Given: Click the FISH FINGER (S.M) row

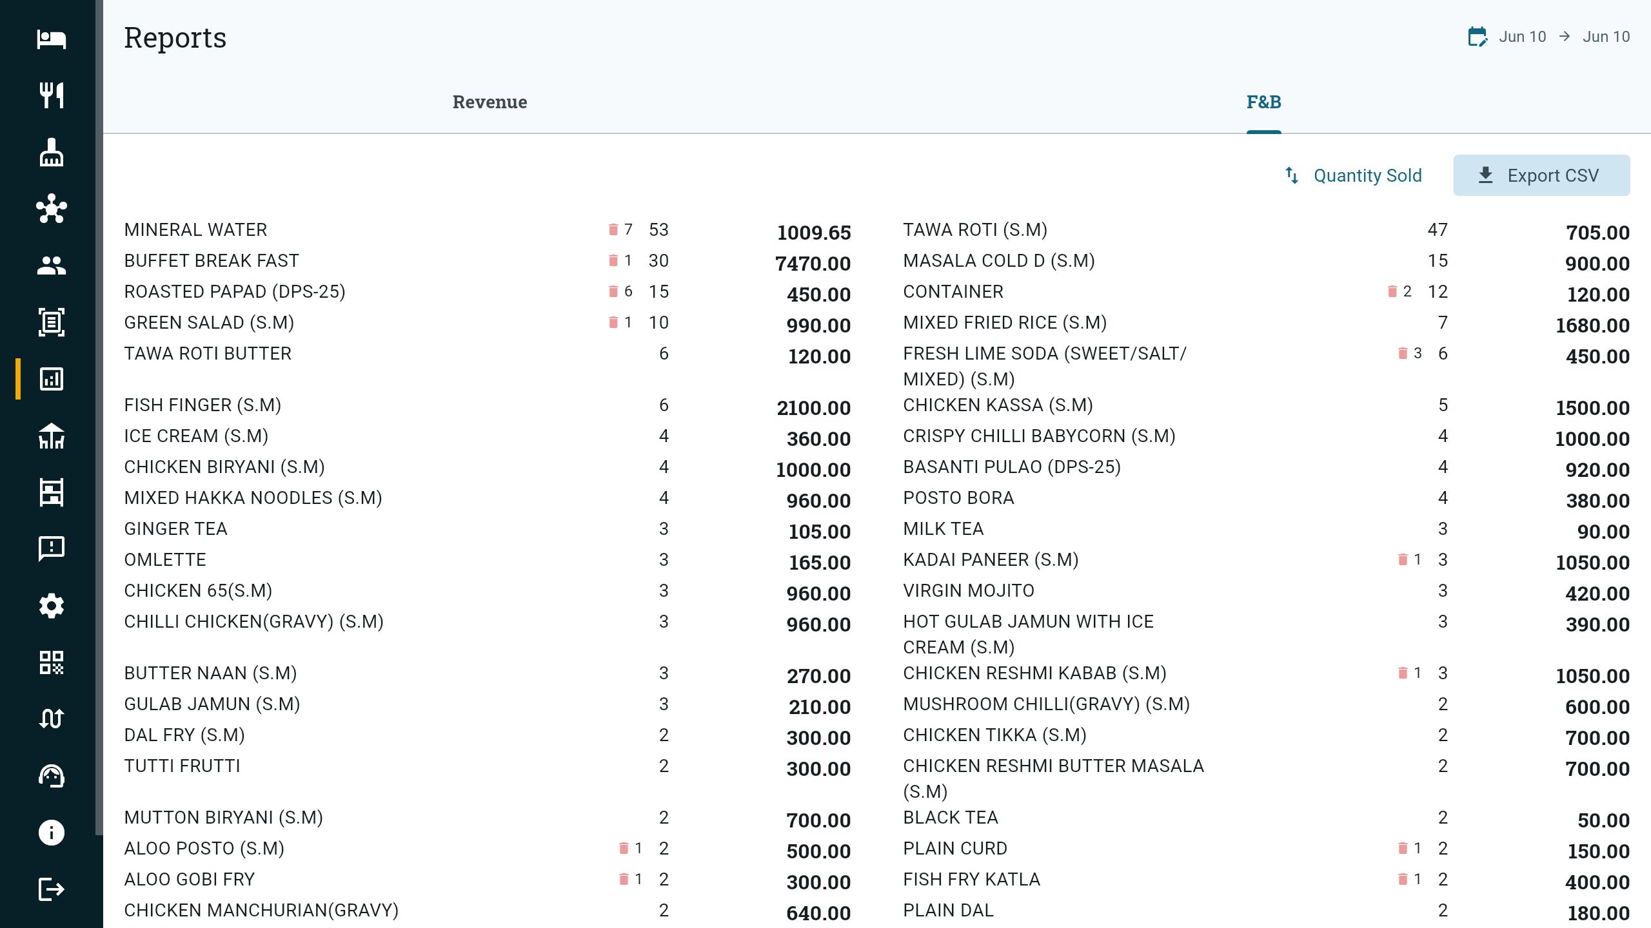Looking at the screenshot, I should tap(488, 405).
